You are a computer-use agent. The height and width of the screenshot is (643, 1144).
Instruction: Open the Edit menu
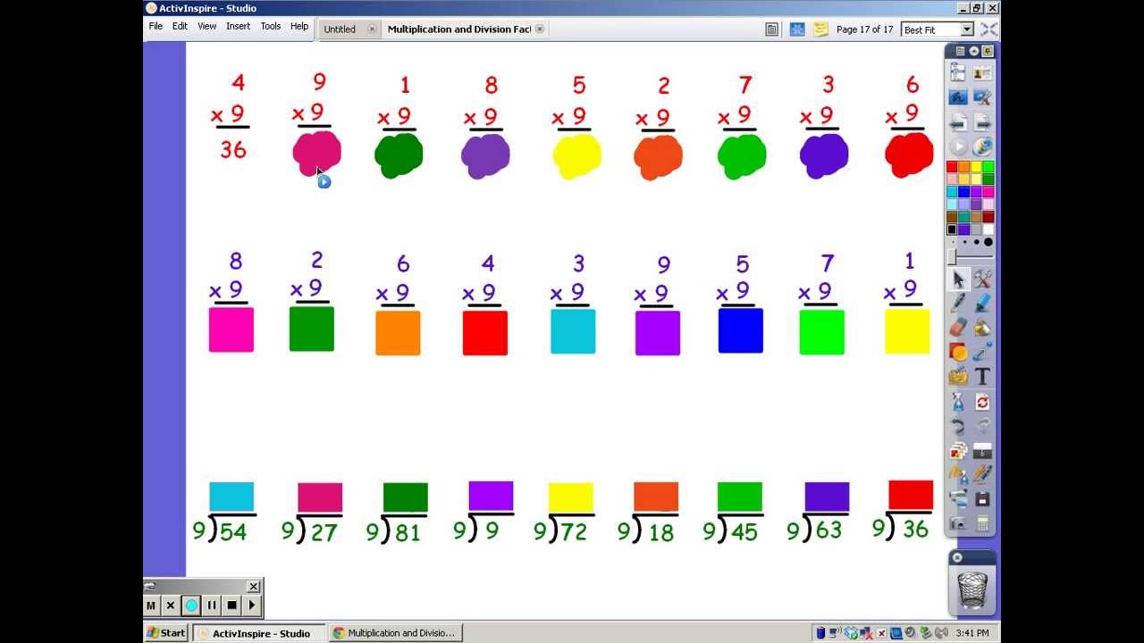click(x=180, y=26)
